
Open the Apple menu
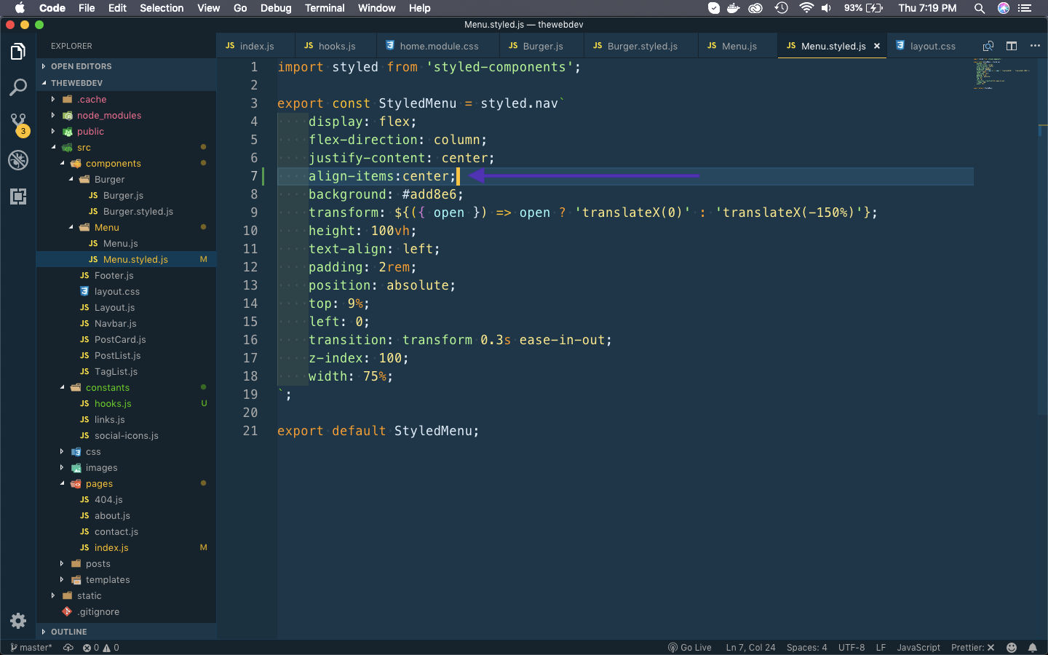pyautogui.click(x=20, y=8)
